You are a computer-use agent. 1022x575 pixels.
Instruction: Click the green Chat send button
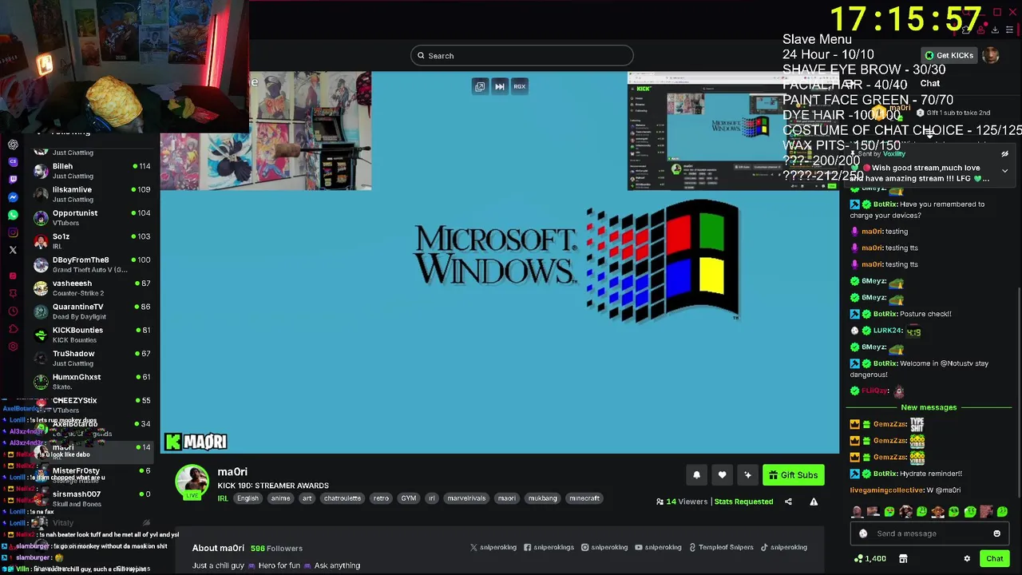(994, 559)
